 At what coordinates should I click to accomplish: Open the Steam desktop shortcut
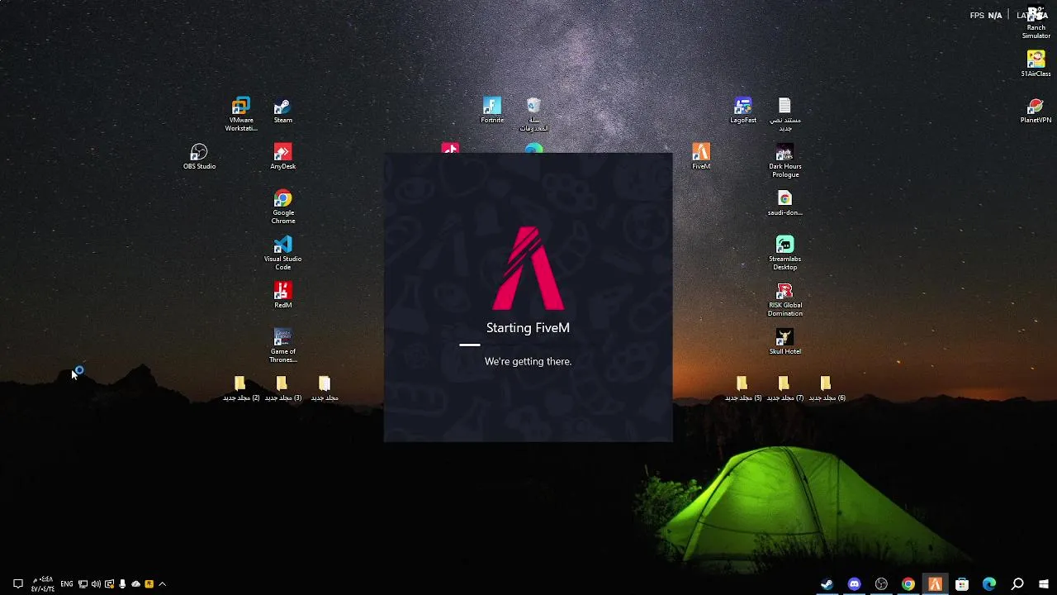pos(282,111)
